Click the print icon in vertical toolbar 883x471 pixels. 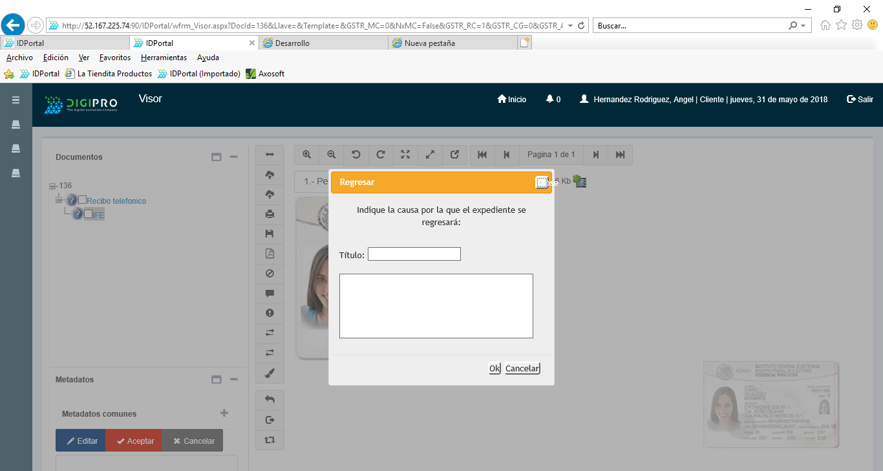point(270,214)
